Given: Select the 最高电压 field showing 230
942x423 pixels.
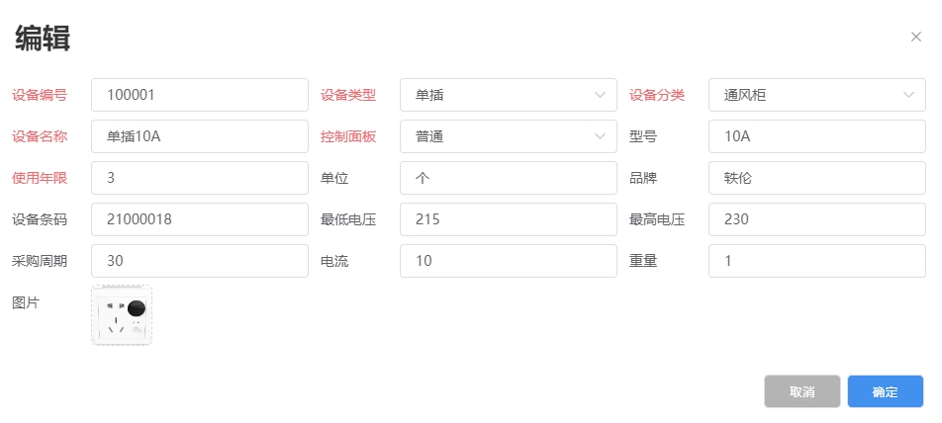Looking at the screenshot, I should tap(816, 219).
